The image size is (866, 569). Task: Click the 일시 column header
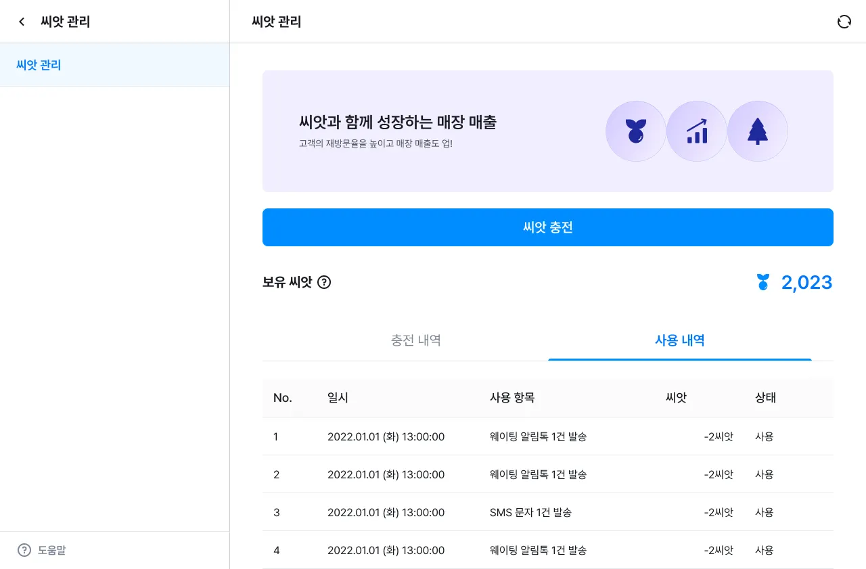tap(338, 398)
